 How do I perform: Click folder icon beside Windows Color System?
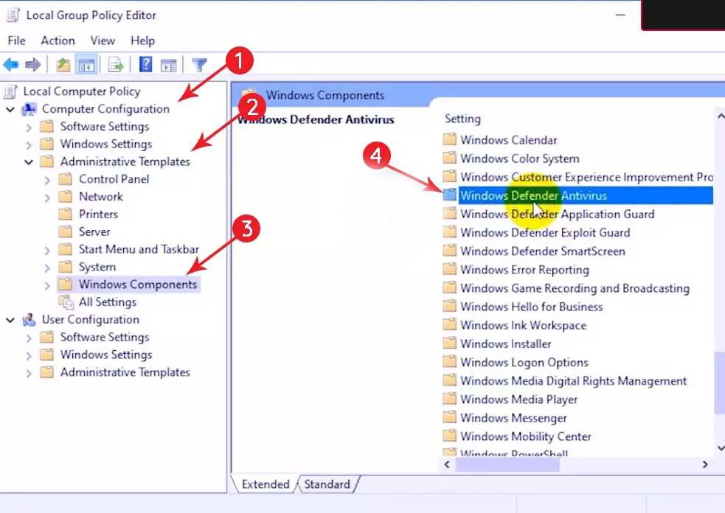pos(449,158)
